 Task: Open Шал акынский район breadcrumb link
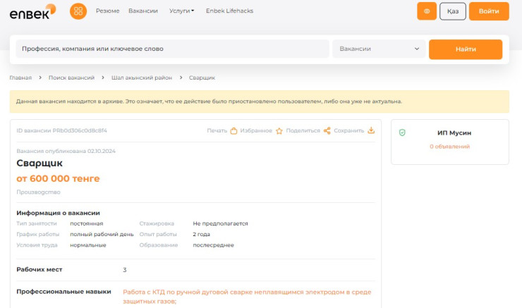coord(141,78)
